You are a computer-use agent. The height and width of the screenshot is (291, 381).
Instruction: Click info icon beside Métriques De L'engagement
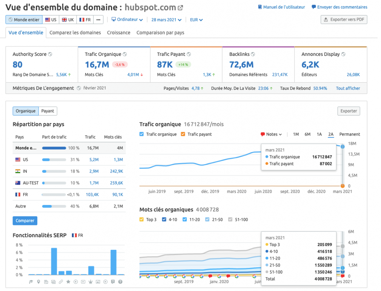[x=80, y=89]
